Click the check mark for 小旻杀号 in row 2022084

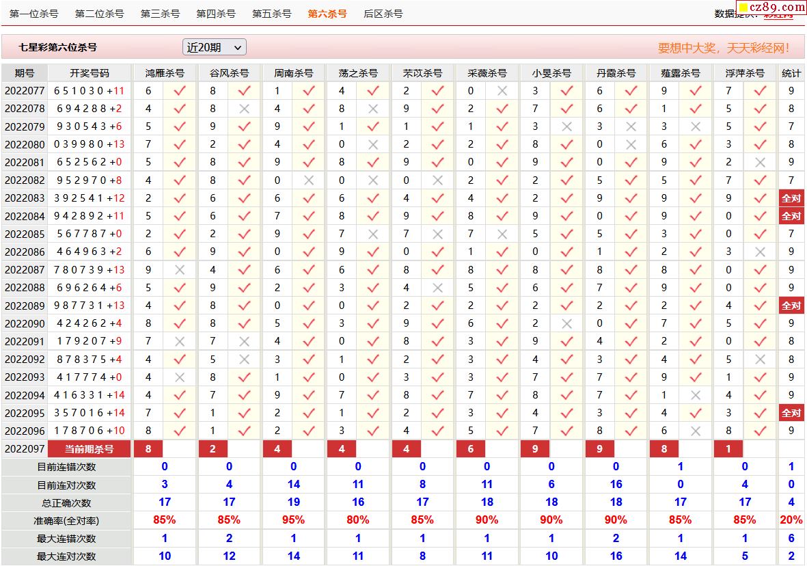566,216
